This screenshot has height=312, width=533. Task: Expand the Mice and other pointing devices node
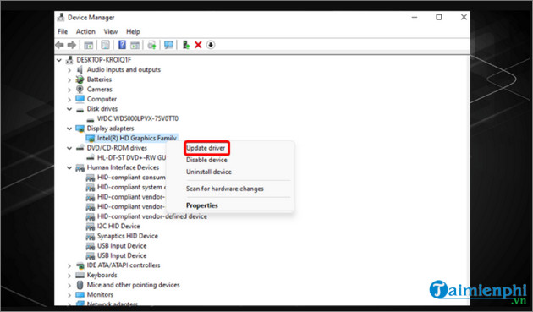coord(69,285)
